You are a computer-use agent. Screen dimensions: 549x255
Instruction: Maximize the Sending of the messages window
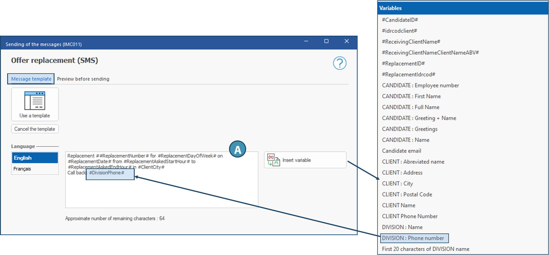coord(326,41)
